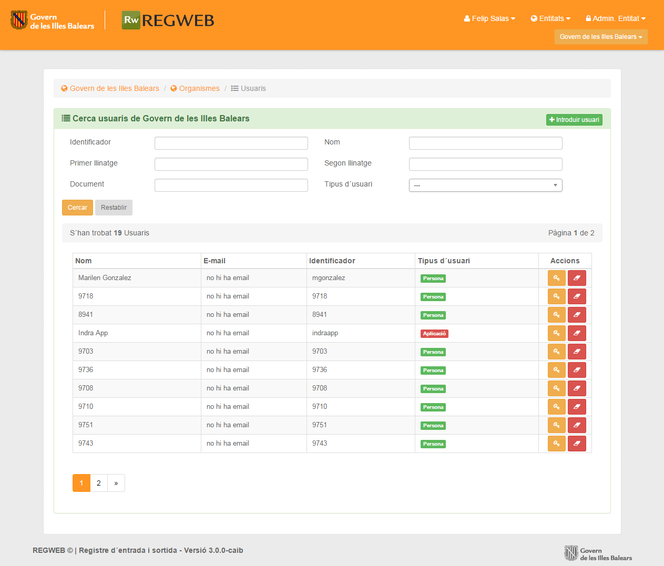The width and height of the screenshot is (664, 566).
Task: Focus the Identificador input field
Action: point(231,143)
